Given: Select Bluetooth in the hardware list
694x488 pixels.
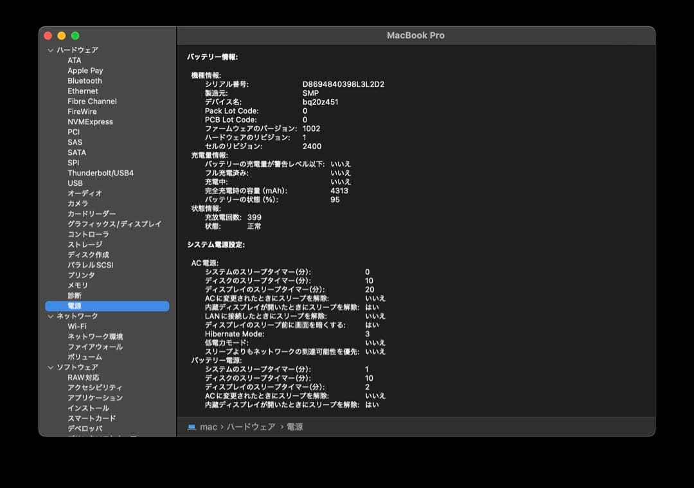Looking at the screenshot, I should 84,80.
